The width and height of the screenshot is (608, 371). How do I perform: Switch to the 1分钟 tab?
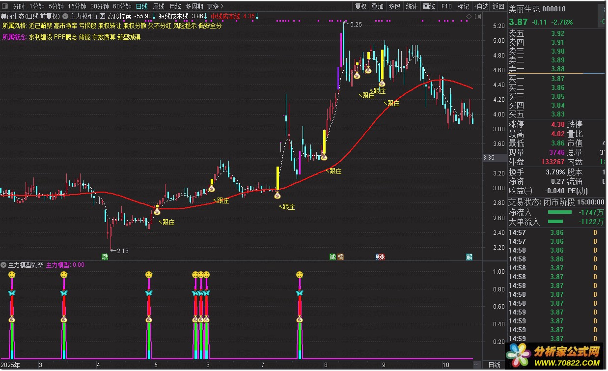(x=37, y=6)
